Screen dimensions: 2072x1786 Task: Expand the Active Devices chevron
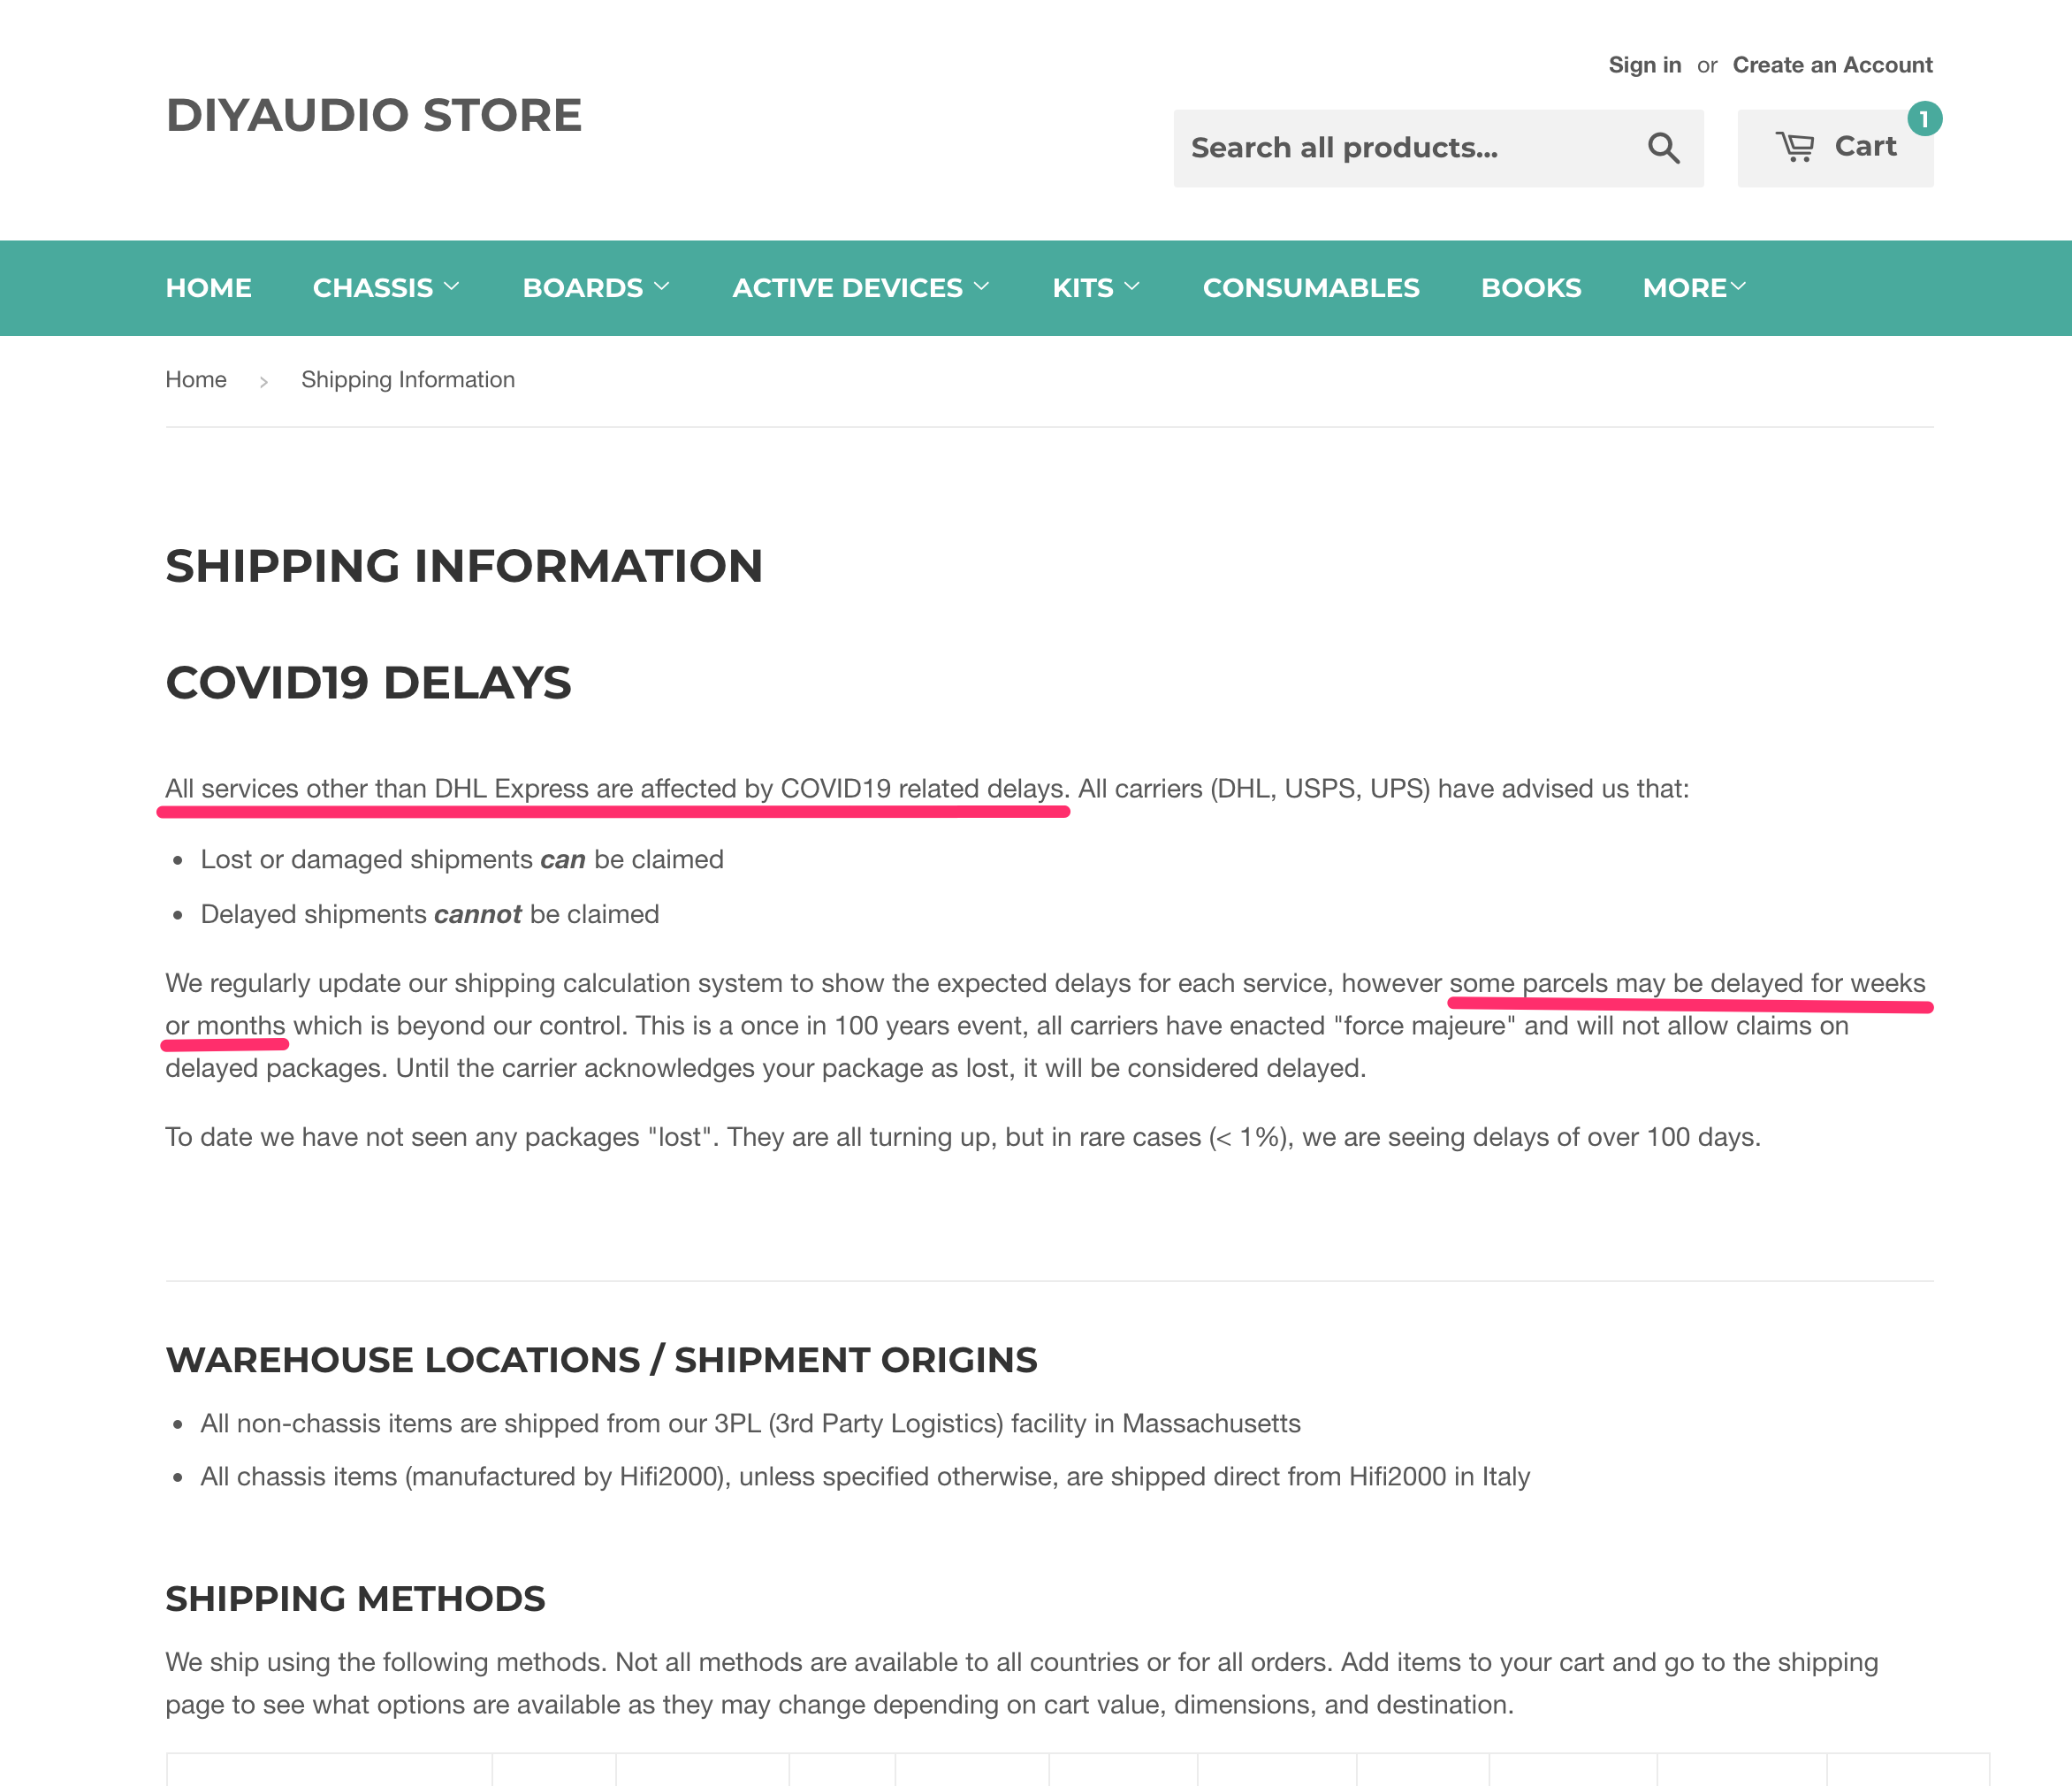click(x=982, y=287)
